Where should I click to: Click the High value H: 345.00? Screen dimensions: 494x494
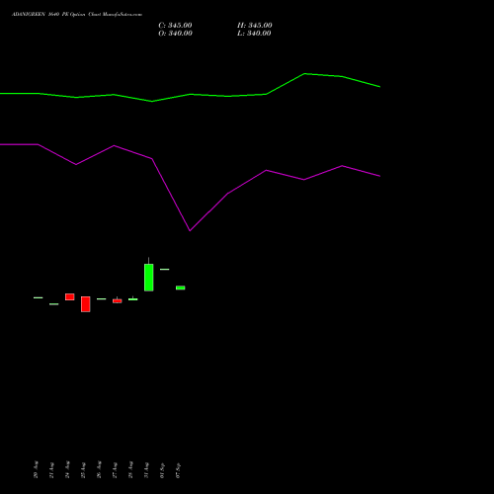[255, 26]
